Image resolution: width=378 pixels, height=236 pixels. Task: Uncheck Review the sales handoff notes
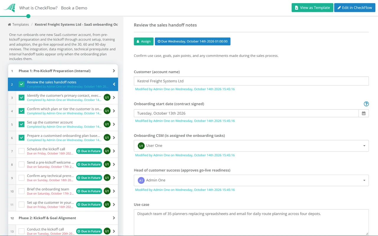pyautogui.click(x=22, y=84)
